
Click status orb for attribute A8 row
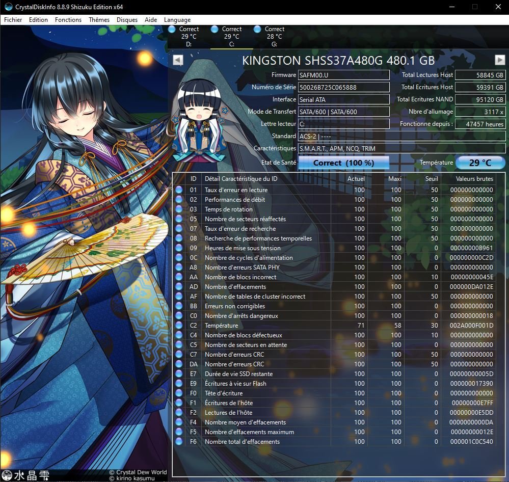click(179, 267)
